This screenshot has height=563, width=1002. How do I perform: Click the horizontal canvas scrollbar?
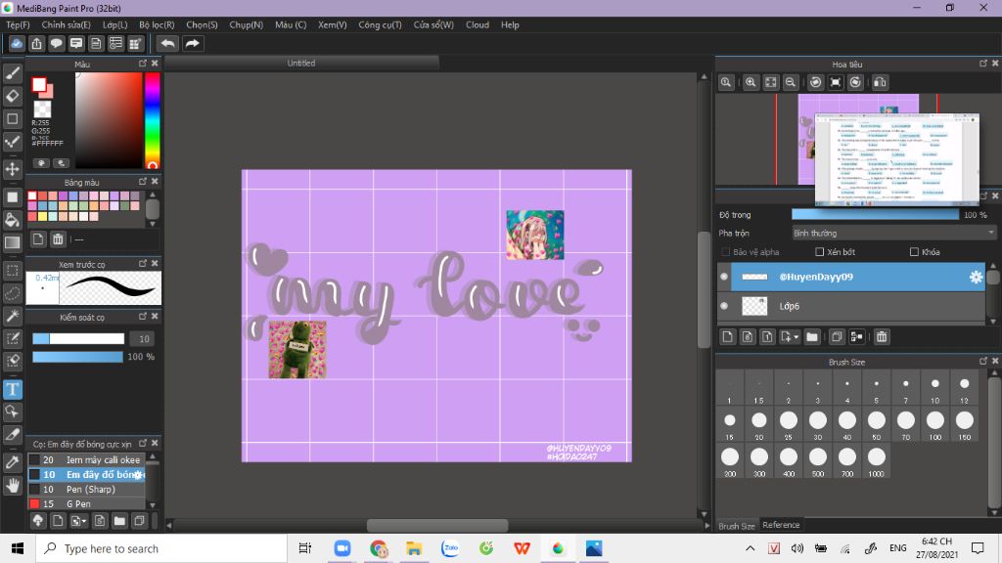pos(437,525)
